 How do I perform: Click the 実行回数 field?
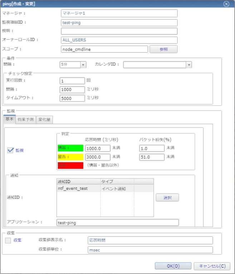point(72,81)
